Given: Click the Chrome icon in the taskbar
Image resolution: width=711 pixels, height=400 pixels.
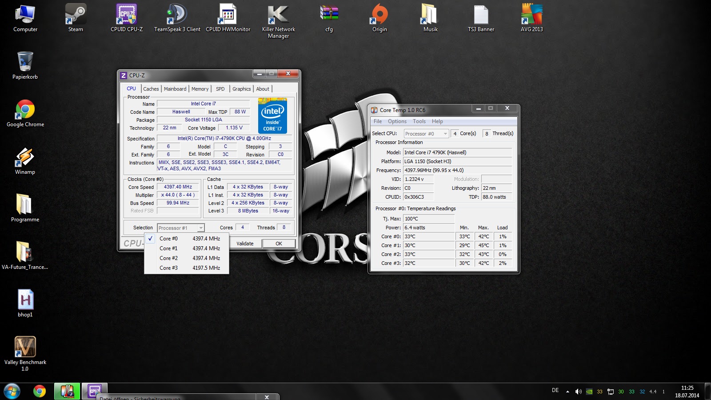Looking at the screenshot, I should (40, 391).
